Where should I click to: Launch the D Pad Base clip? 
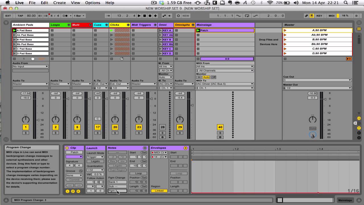pyautogui.click(x=14, y=53)
